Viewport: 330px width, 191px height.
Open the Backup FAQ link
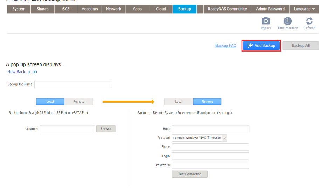(x=226, y=46)
